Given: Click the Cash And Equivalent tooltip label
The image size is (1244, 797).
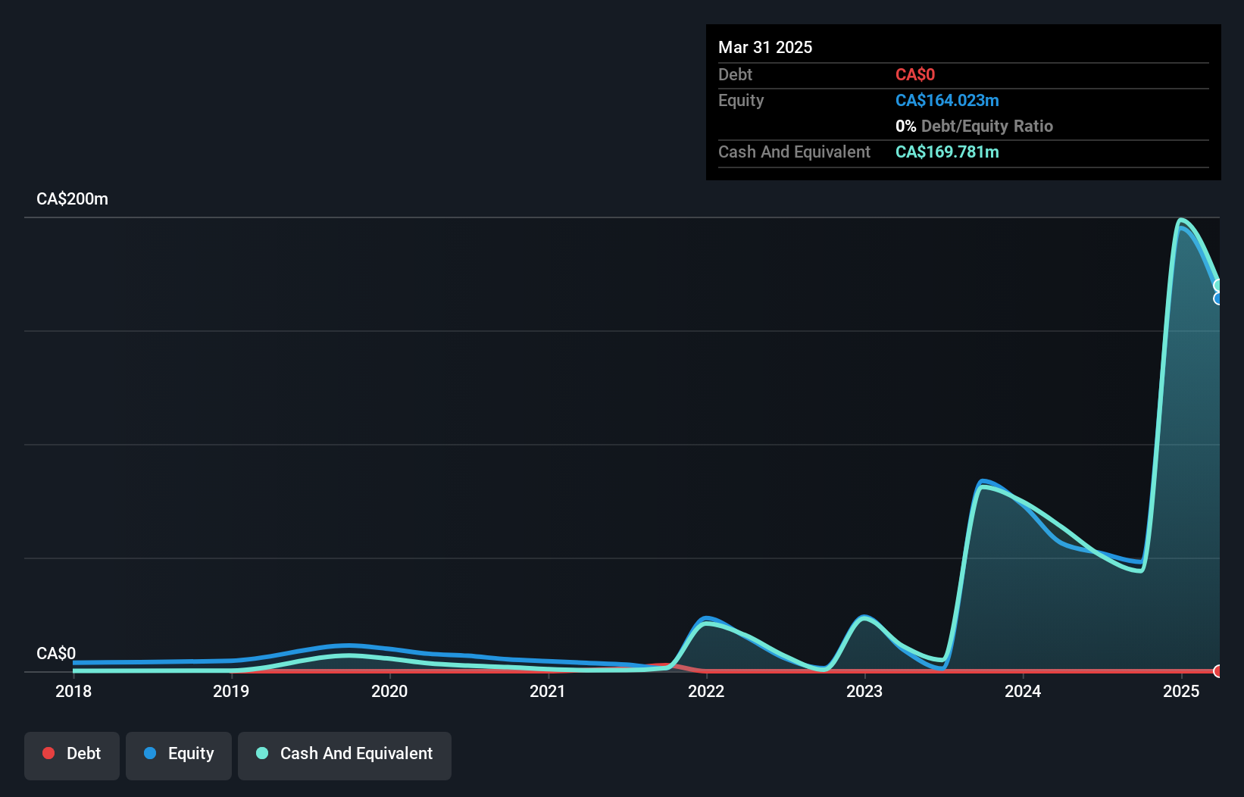Looking at the screenshot, I should (x=794, y=152).
